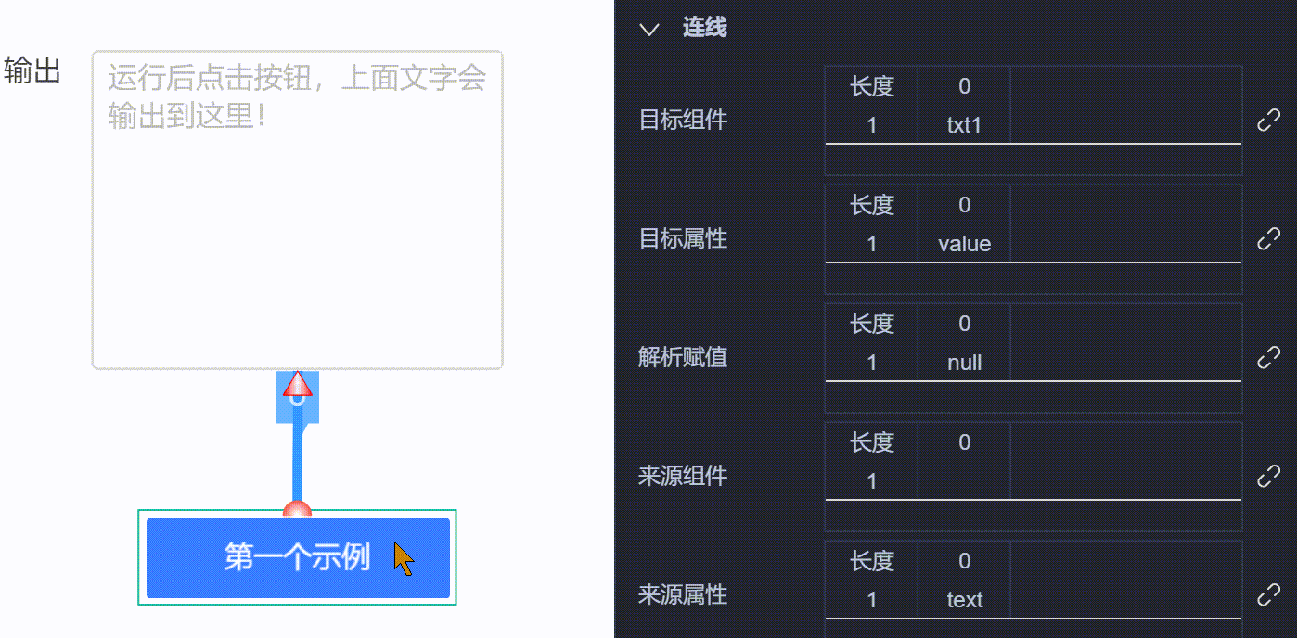The image size is (1297, 638).
Task: Click link icon beside 目标属性 row
Action: pyautogui.click(x=1268, y=239)
